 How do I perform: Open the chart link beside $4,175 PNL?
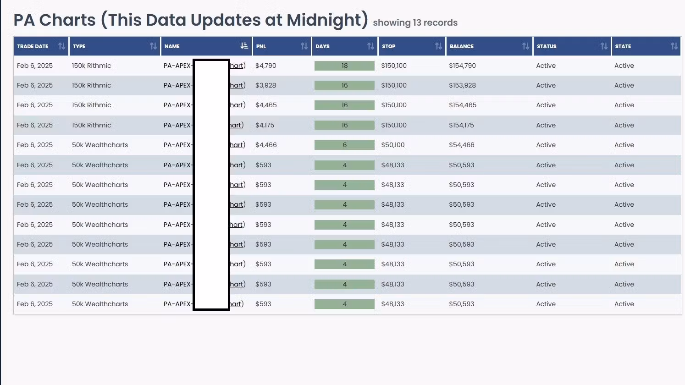coord(236,125)
